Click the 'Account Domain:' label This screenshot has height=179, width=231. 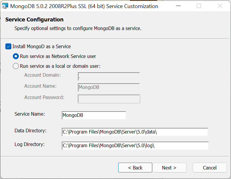[43, 75]
